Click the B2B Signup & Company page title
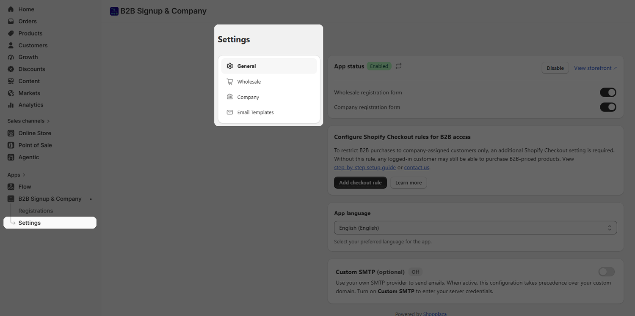Viewport: 635px width, 316px height. click(x=163, y=11)
